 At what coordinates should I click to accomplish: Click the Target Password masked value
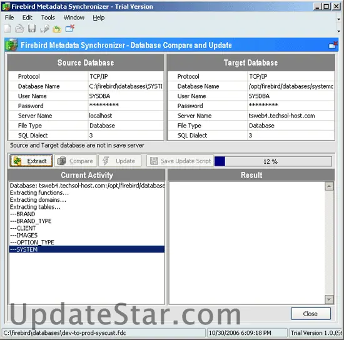pyautogui.click(x=291, y=106)
